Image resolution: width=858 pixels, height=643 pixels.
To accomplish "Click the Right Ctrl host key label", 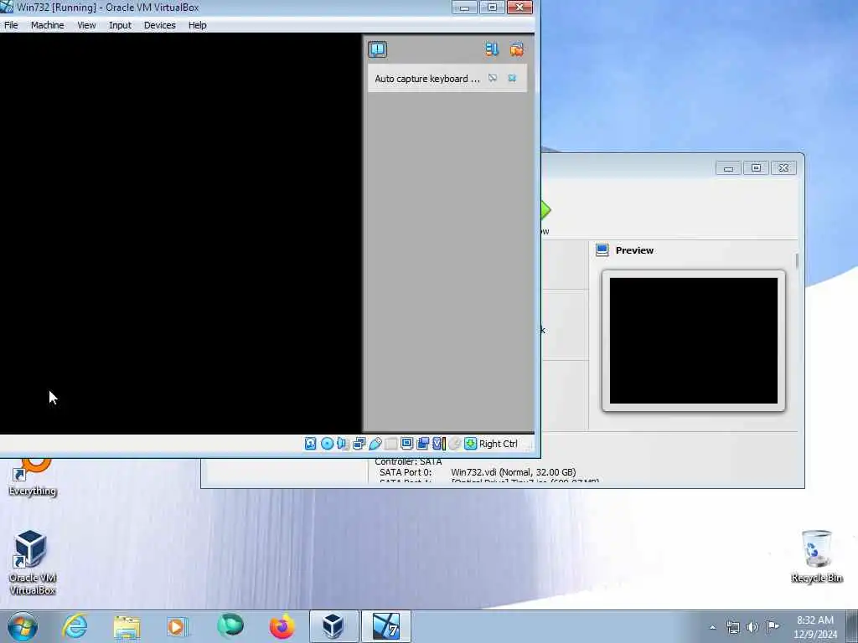I will click(x=499, y=444).
